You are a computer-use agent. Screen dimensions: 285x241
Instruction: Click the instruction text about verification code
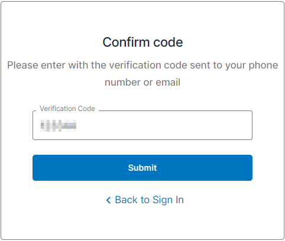142,74
